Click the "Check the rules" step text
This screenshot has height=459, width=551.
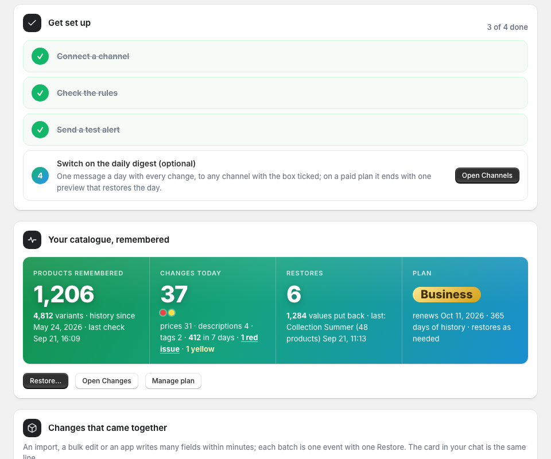(87, 93)
